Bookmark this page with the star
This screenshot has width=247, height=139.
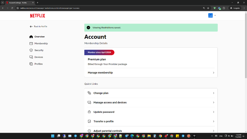[x=208, y=8]
